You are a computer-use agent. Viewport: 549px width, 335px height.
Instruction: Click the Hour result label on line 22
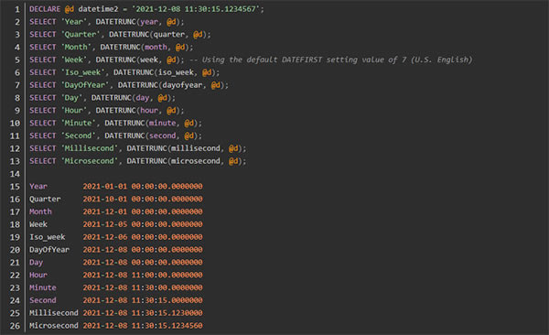(x=38, y=275)
